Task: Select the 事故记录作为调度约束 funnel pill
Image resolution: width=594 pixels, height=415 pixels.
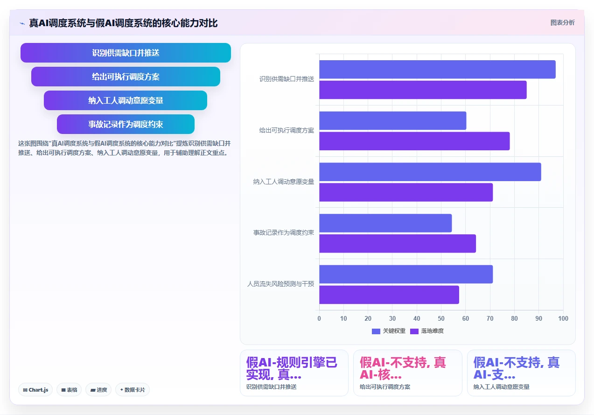Action: [126, 124]
